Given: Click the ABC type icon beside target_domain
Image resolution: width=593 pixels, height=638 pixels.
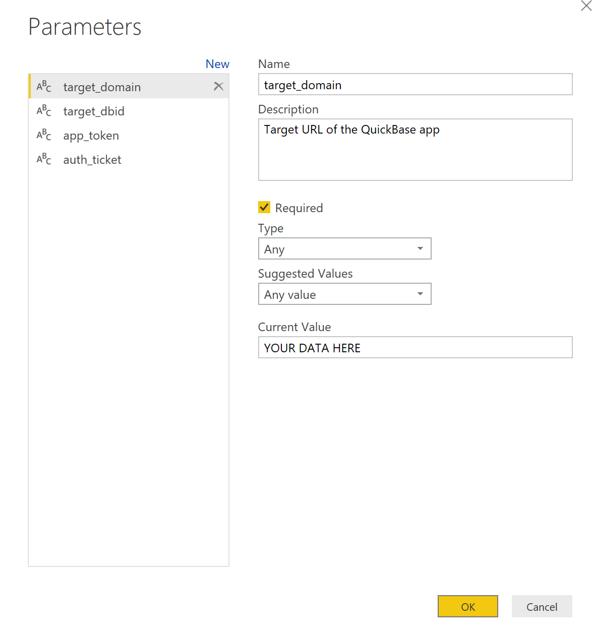Looking at the screenshot, I should tap(44, 86).
